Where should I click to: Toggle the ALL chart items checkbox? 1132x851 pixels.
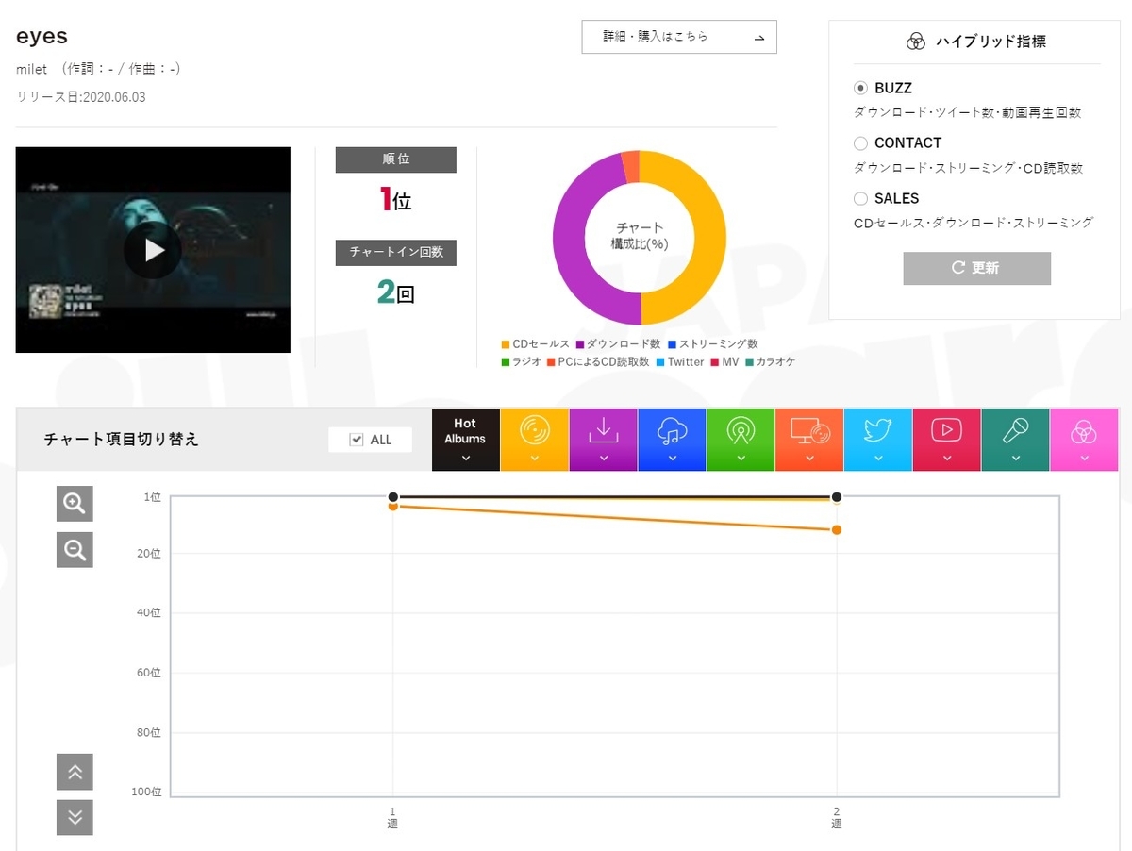[357, 440]
